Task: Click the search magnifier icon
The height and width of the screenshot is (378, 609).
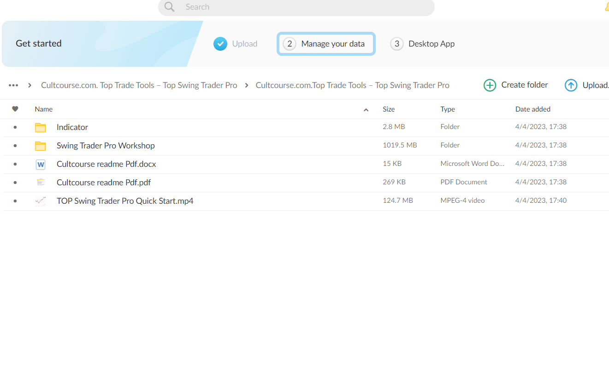Action: pyautogui.click(x=170, y=7)
